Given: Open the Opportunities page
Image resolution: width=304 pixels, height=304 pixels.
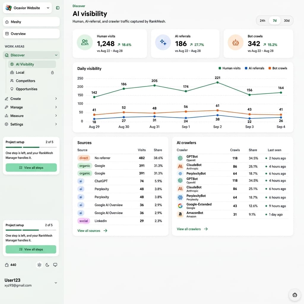Looking at the screenshot, I should click(x=32, y=89).
